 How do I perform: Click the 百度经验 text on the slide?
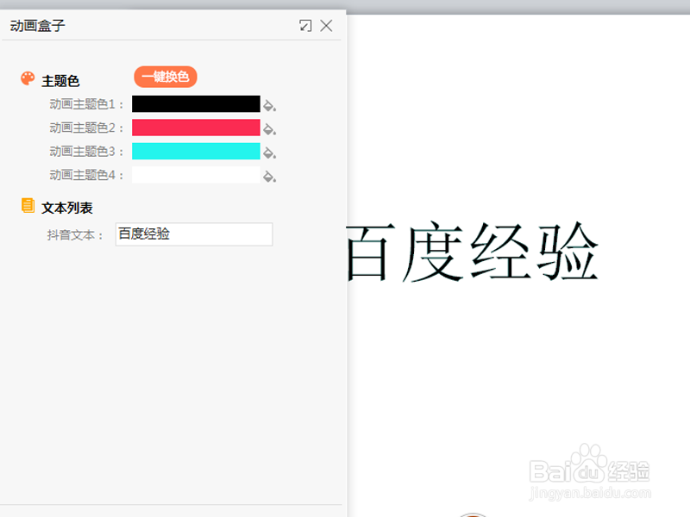pyautogui.click(x=473, y=252)
